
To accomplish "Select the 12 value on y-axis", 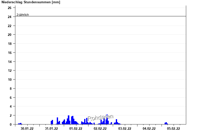I will tap(10, 71).
